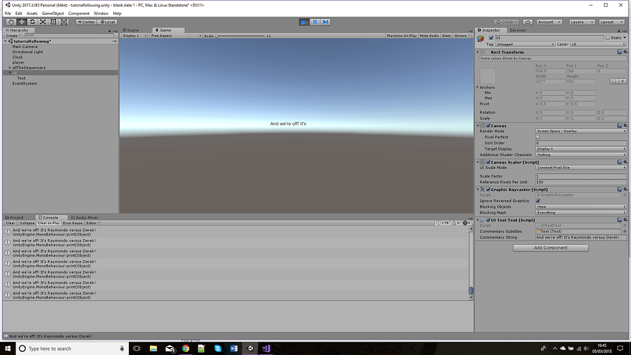Click Clear to empty the Console
631x355 pixels.
[x=9, y=222]
